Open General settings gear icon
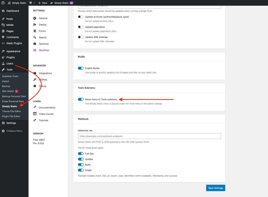 [x=35, y=18]
